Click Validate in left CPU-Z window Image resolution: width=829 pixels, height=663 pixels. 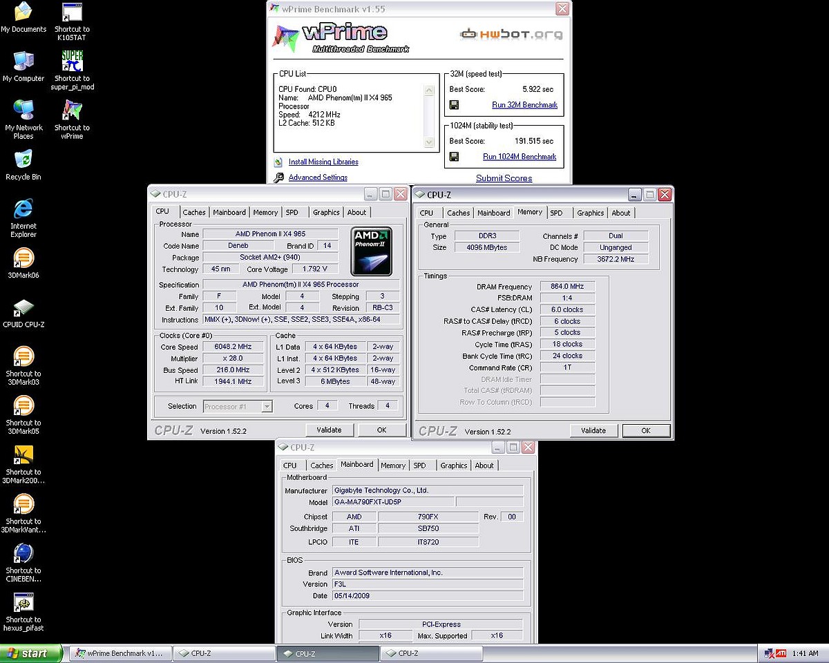(330, 430)
